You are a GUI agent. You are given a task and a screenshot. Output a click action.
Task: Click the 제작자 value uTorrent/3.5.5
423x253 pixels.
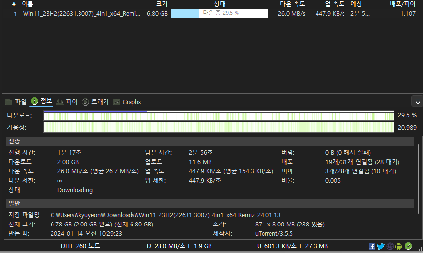pos(274,233)
